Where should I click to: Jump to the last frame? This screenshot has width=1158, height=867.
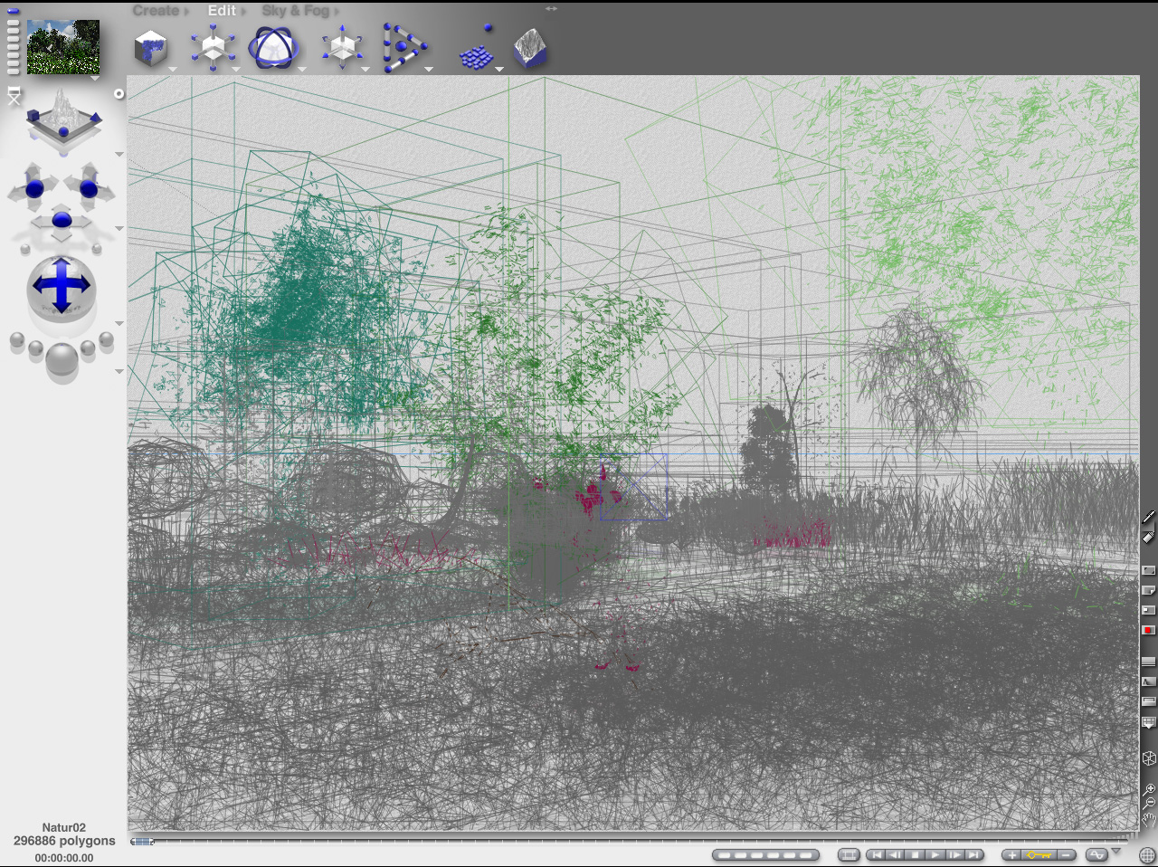[x=974, y=854]
